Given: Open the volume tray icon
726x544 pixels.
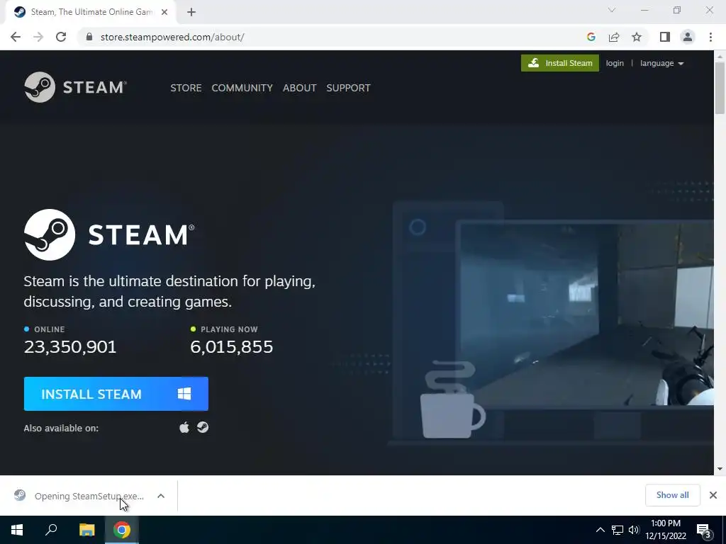Looking at the screenshot, I should pos(633,530).
